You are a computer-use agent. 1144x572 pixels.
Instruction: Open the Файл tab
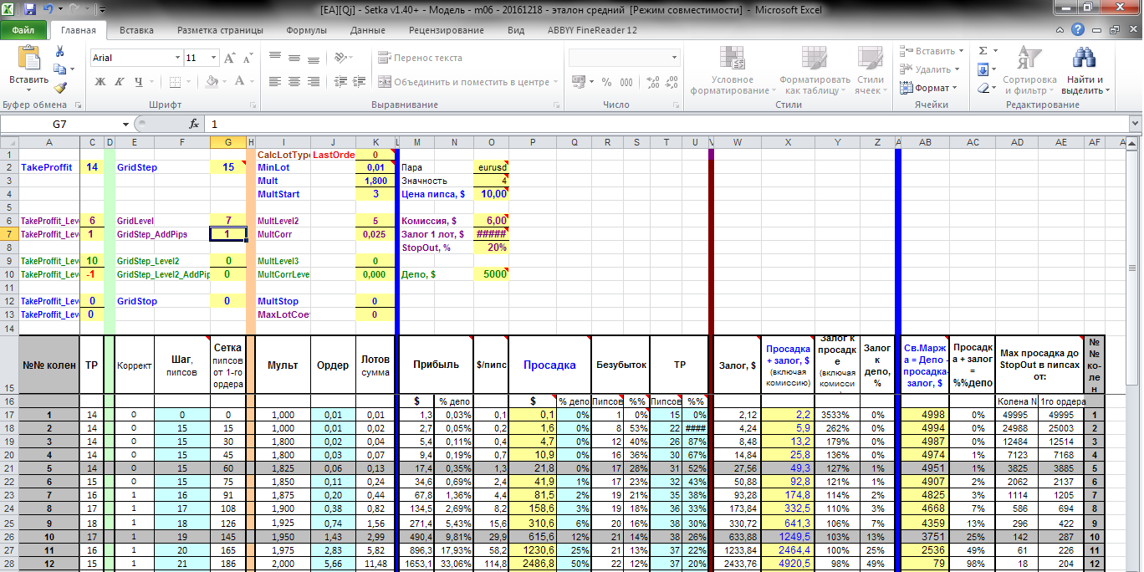coord(23,30)
